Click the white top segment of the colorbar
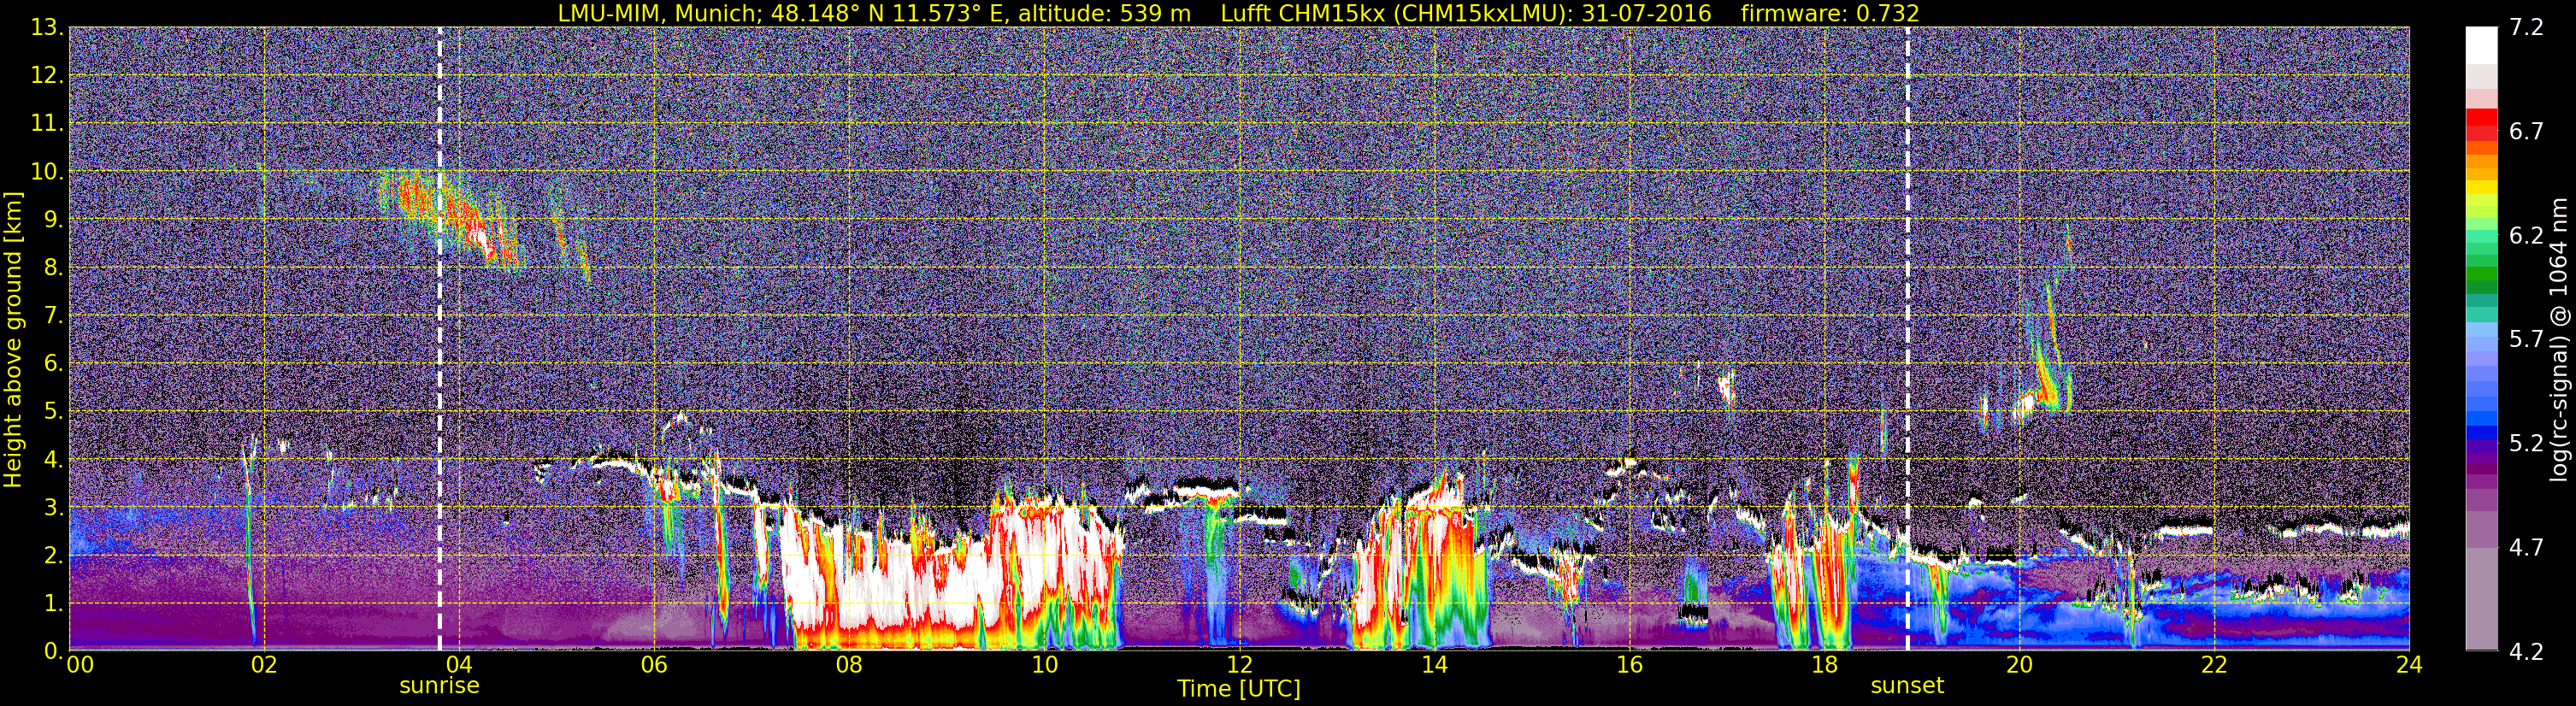This screenshot has width=2576, height=706. pyautogui.click(x=2481, y=45)
